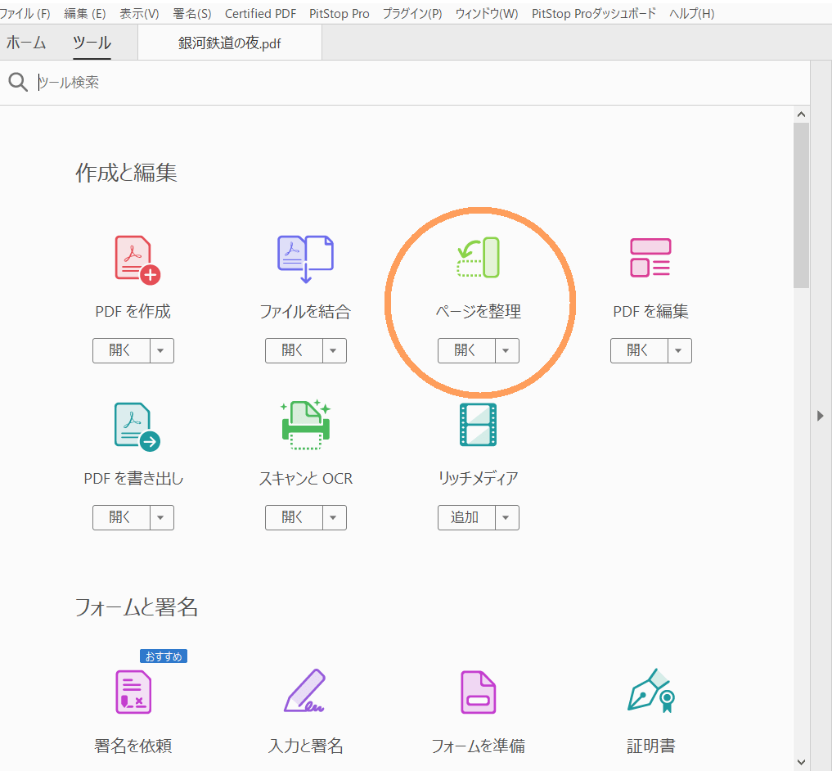Expand the dropdown arrow for リッチメディア
The height and width of the screenshot is (771, 832).
pyautogui.click(x=506, y=518)
